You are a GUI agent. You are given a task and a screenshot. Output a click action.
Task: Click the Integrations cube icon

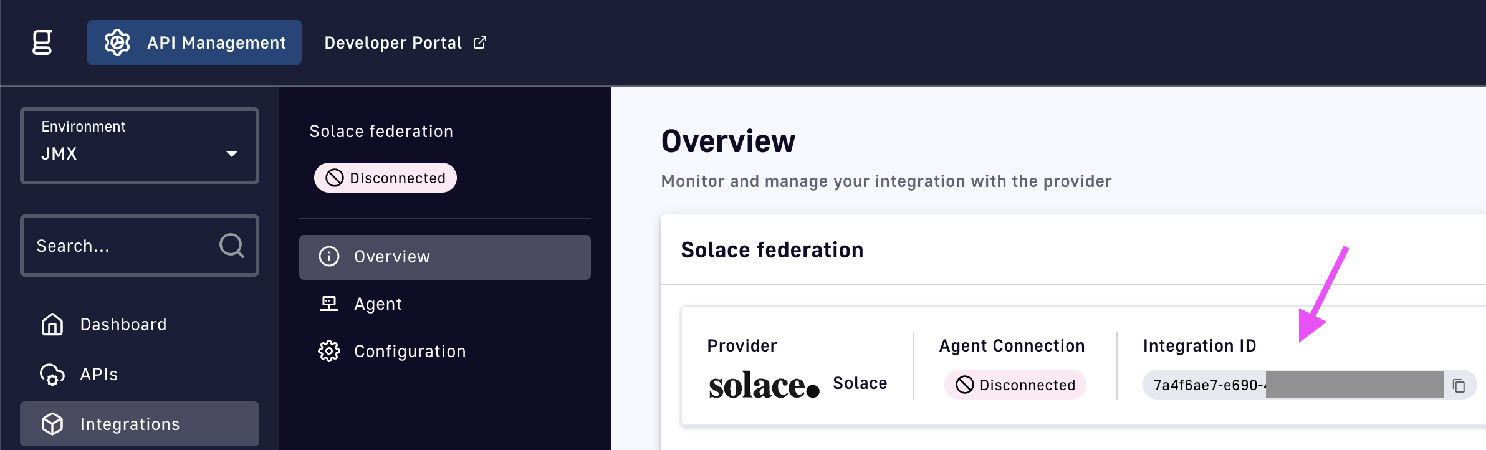[52, 424]
